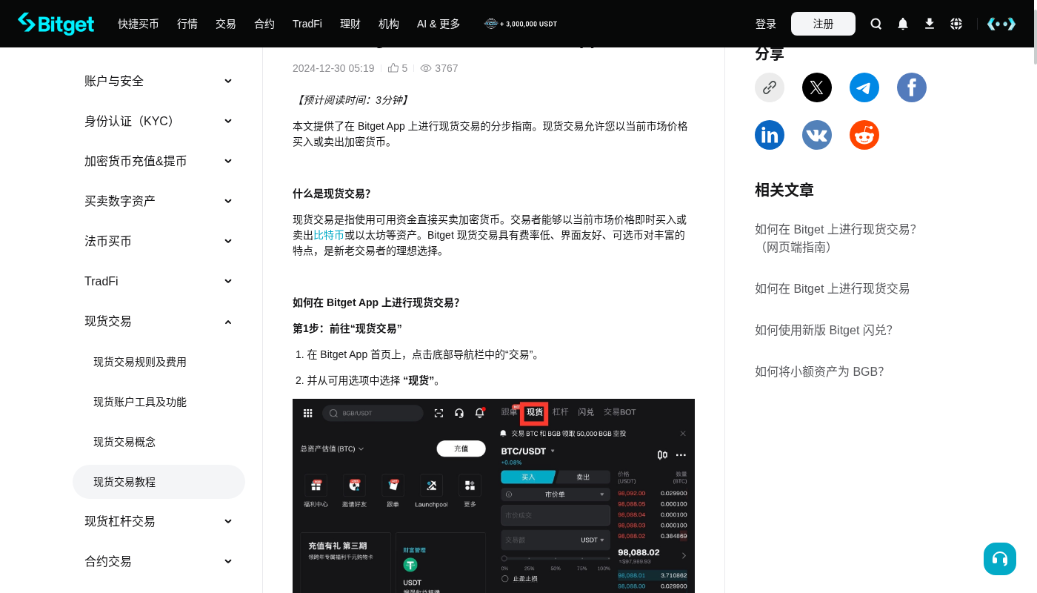
Task: Expand TradFi section in sidebar
Action: pos(159,281)
